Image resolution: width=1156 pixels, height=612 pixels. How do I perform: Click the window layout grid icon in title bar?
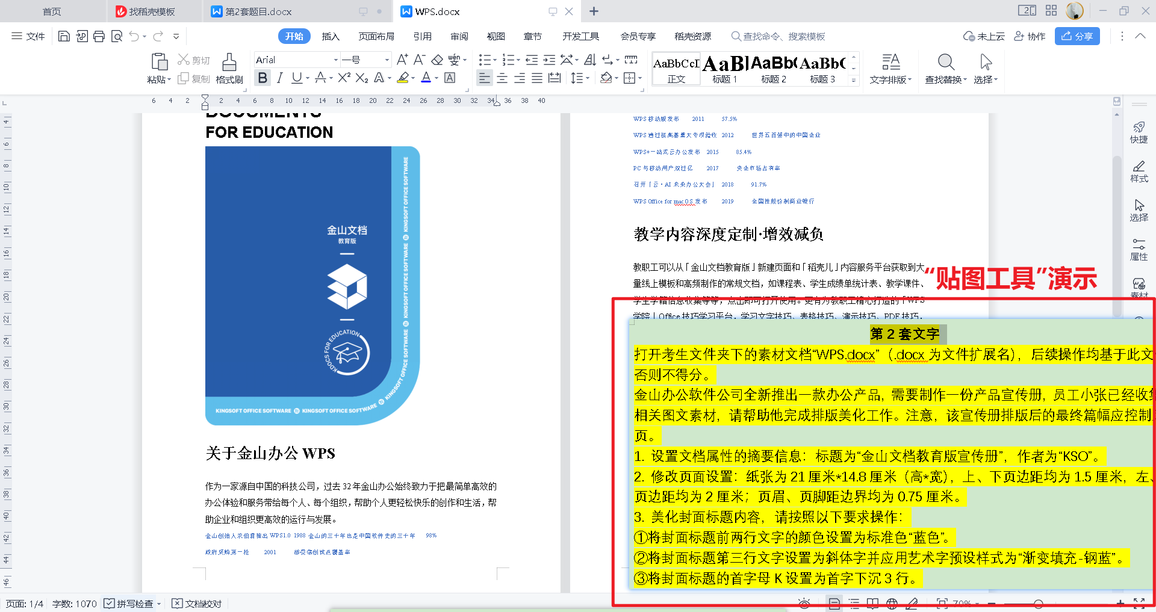tap(1051, 11)
